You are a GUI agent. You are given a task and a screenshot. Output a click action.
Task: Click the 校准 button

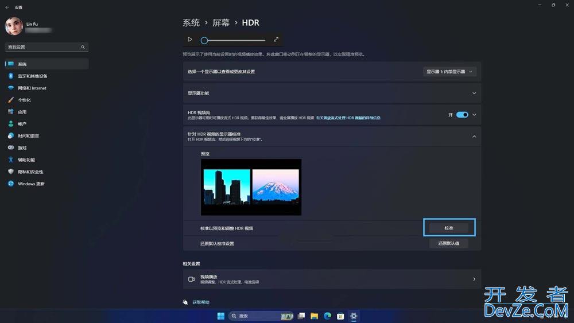click(x=449, y=228)
